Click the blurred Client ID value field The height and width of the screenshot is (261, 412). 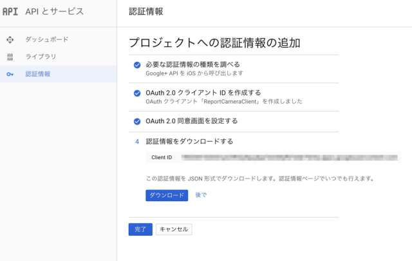[290, 157]
